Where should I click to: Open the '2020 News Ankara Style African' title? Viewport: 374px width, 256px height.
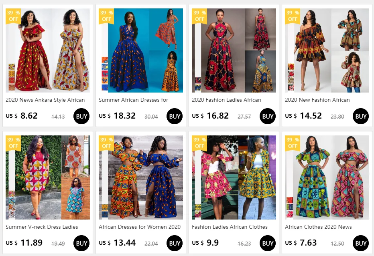45,100
